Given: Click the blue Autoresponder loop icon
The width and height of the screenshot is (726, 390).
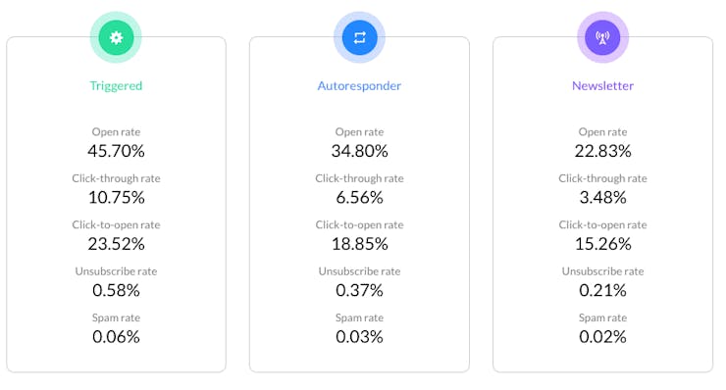Looking at the screenshot, I should tap(359, 37).
